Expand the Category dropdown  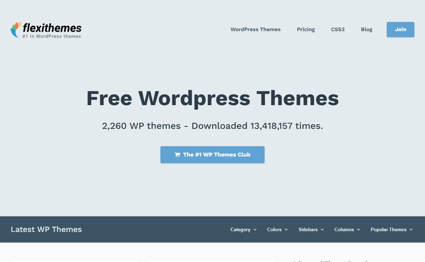point(243,229)
